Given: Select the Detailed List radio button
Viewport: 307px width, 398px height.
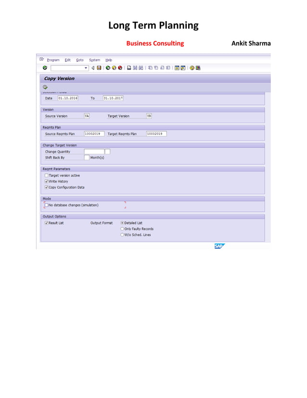Looking at the screenshot, I should pyautogui.click(x=122, y=223).
